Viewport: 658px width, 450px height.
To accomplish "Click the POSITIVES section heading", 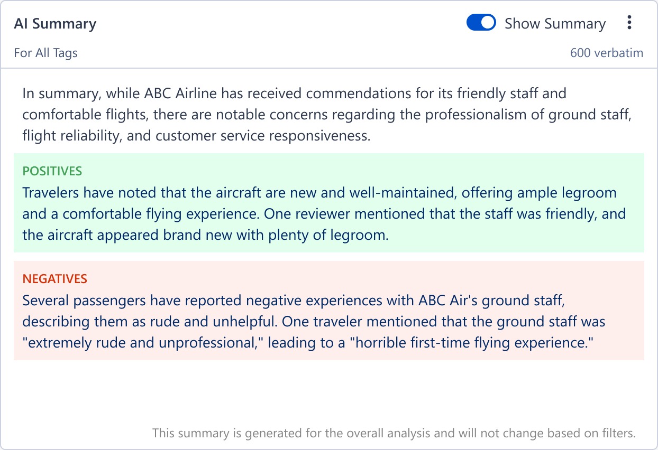I will [52, 171].
